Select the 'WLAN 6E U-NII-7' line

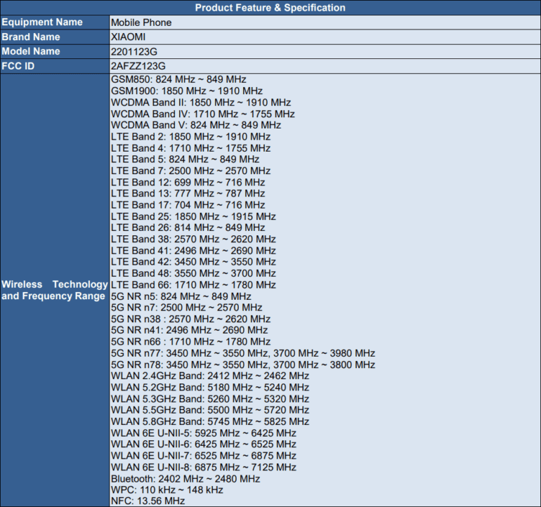204,456
